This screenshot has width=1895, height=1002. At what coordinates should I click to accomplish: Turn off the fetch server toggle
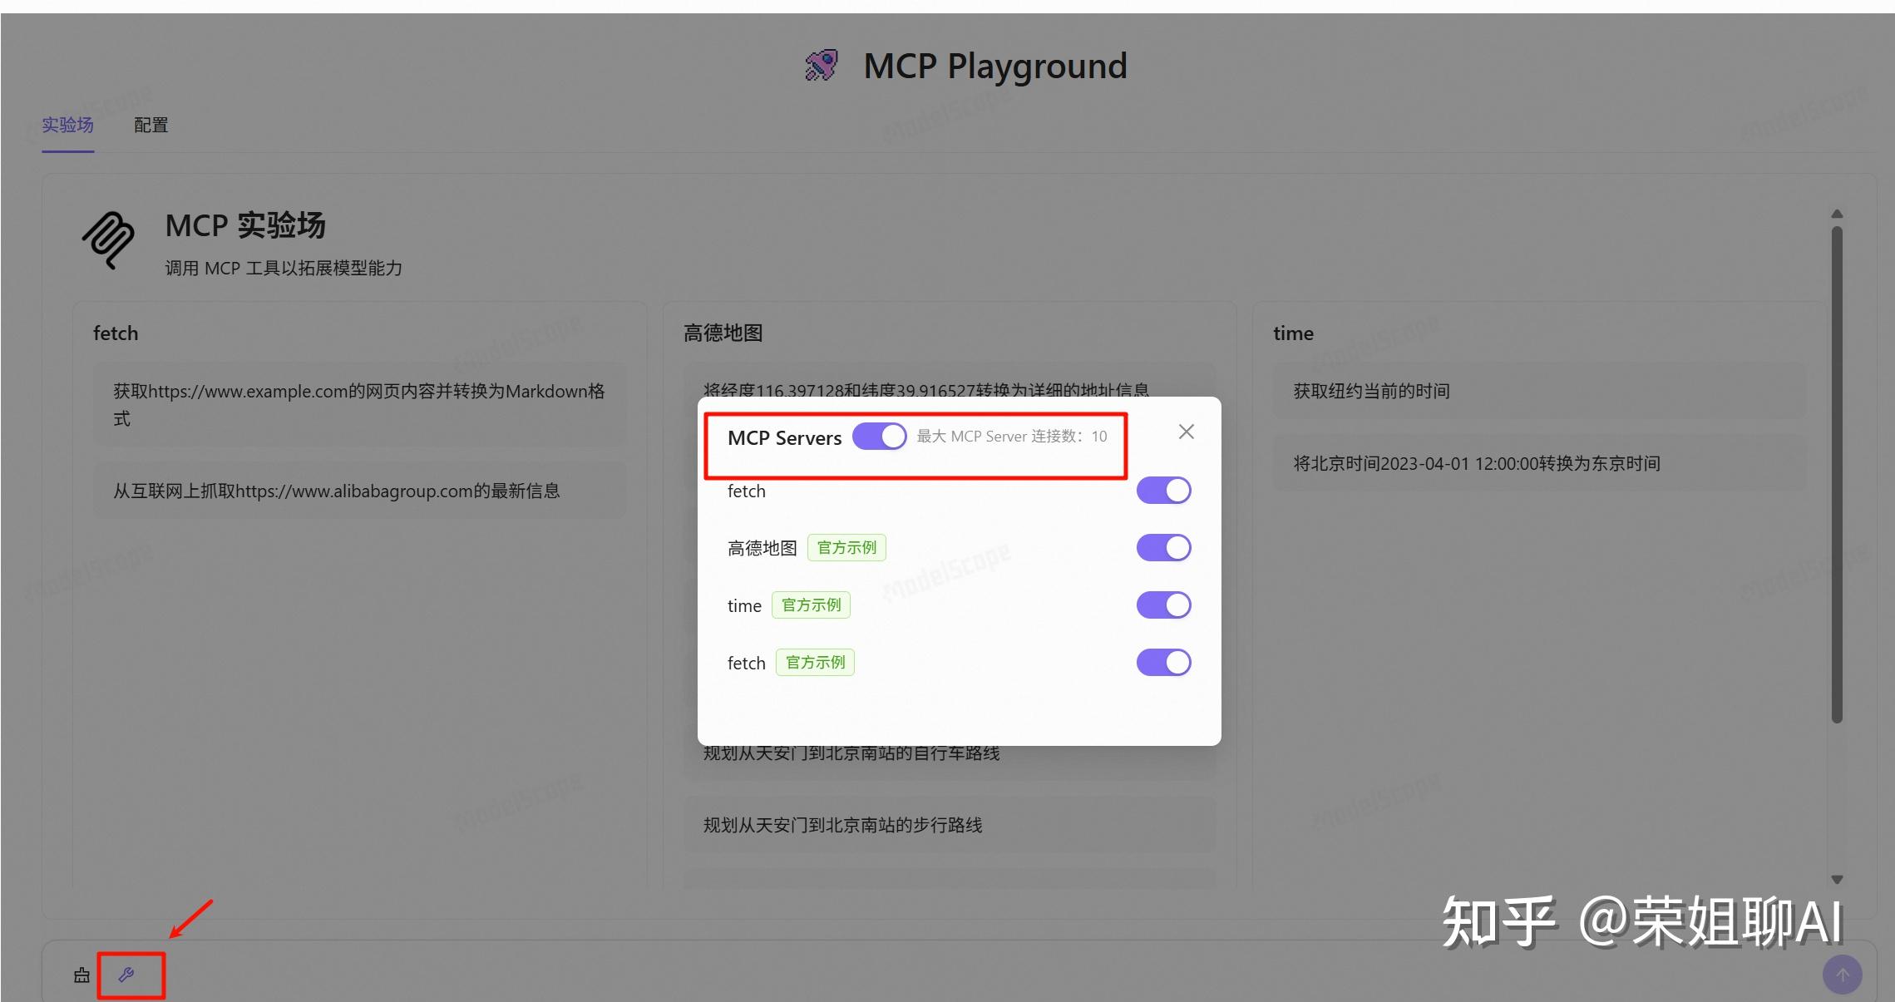pos(1162,490)
